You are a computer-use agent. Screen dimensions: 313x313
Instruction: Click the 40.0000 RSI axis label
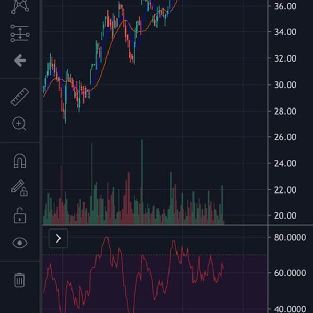[290, 309]
